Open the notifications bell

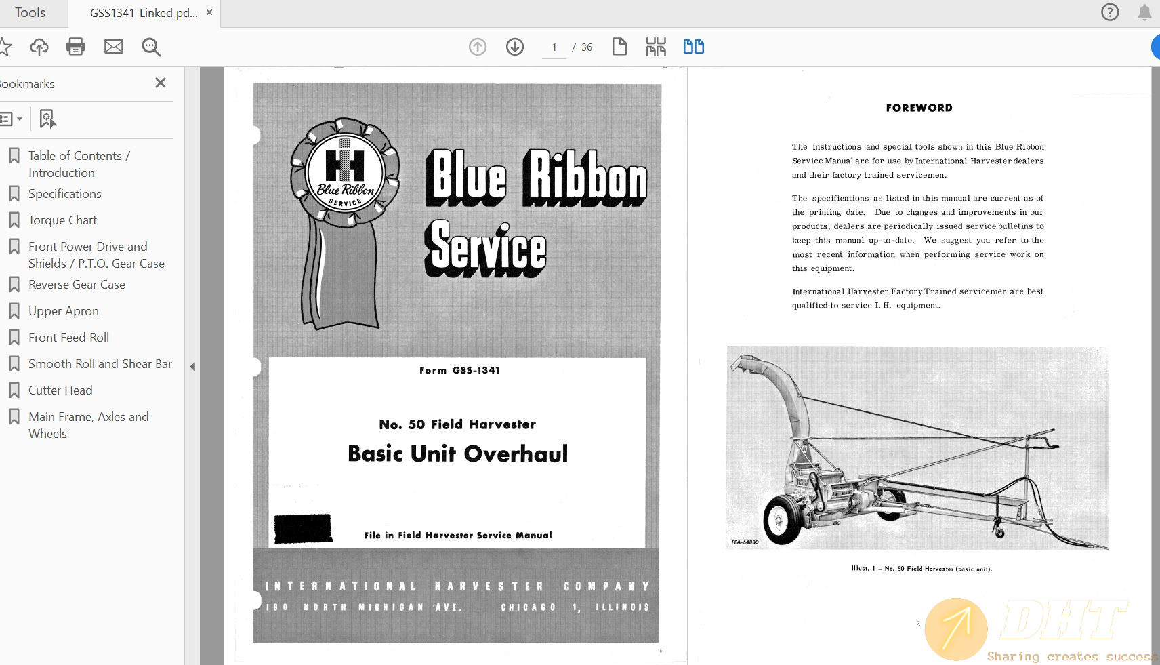1144,12
